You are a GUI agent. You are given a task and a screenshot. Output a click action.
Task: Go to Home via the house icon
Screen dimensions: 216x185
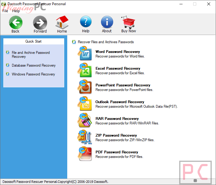point(62,22)
